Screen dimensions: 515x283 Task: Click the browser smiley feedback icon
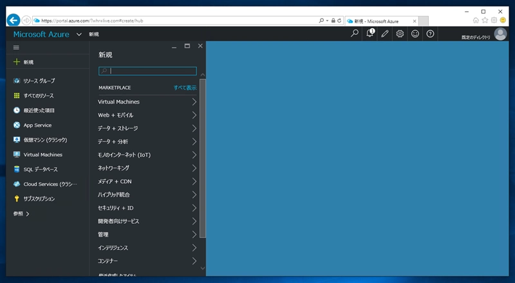pyautogui.click(x=503, y=21)
